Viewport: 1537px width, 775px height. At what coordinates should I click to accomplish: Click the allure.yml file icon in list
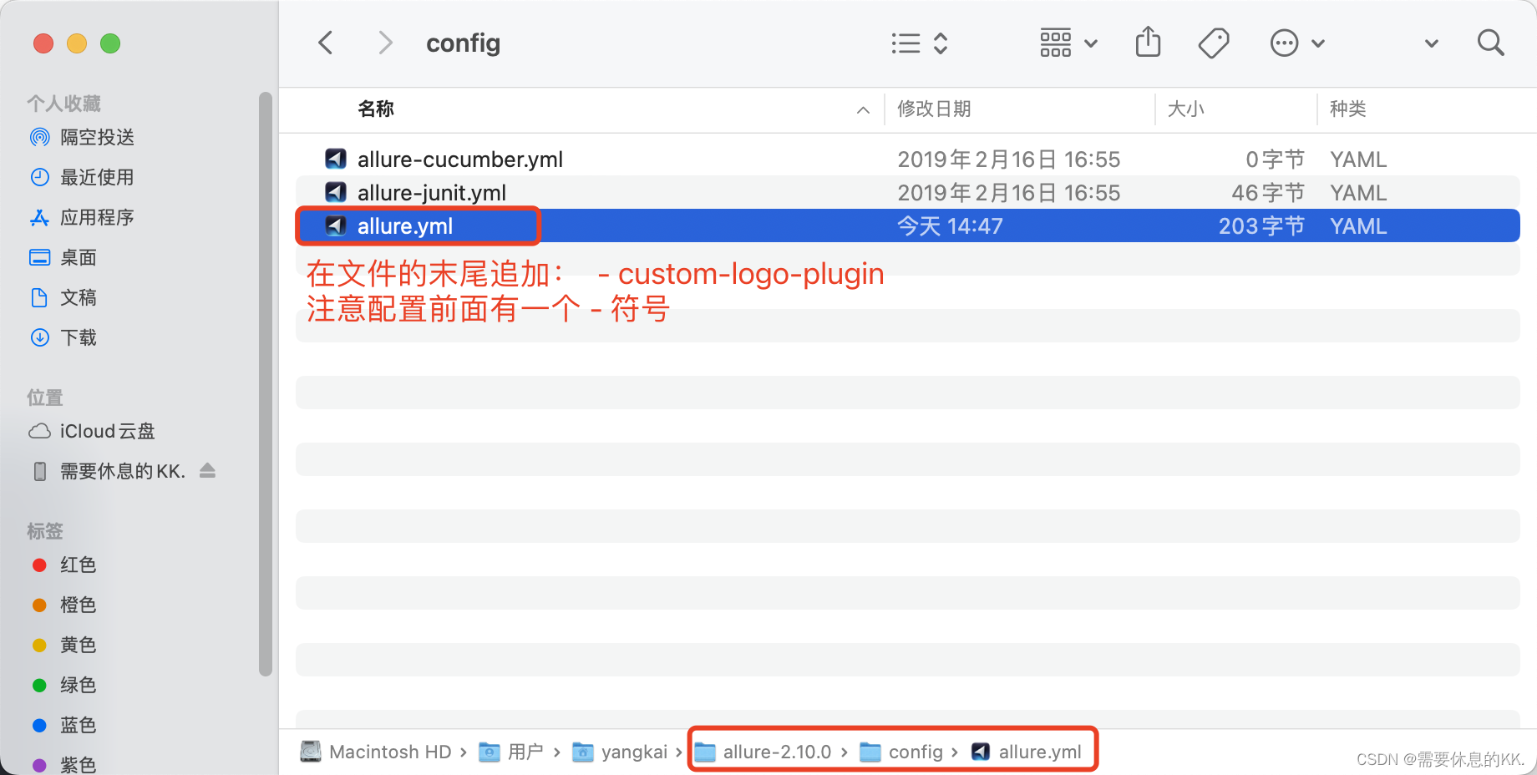(336, 225)
